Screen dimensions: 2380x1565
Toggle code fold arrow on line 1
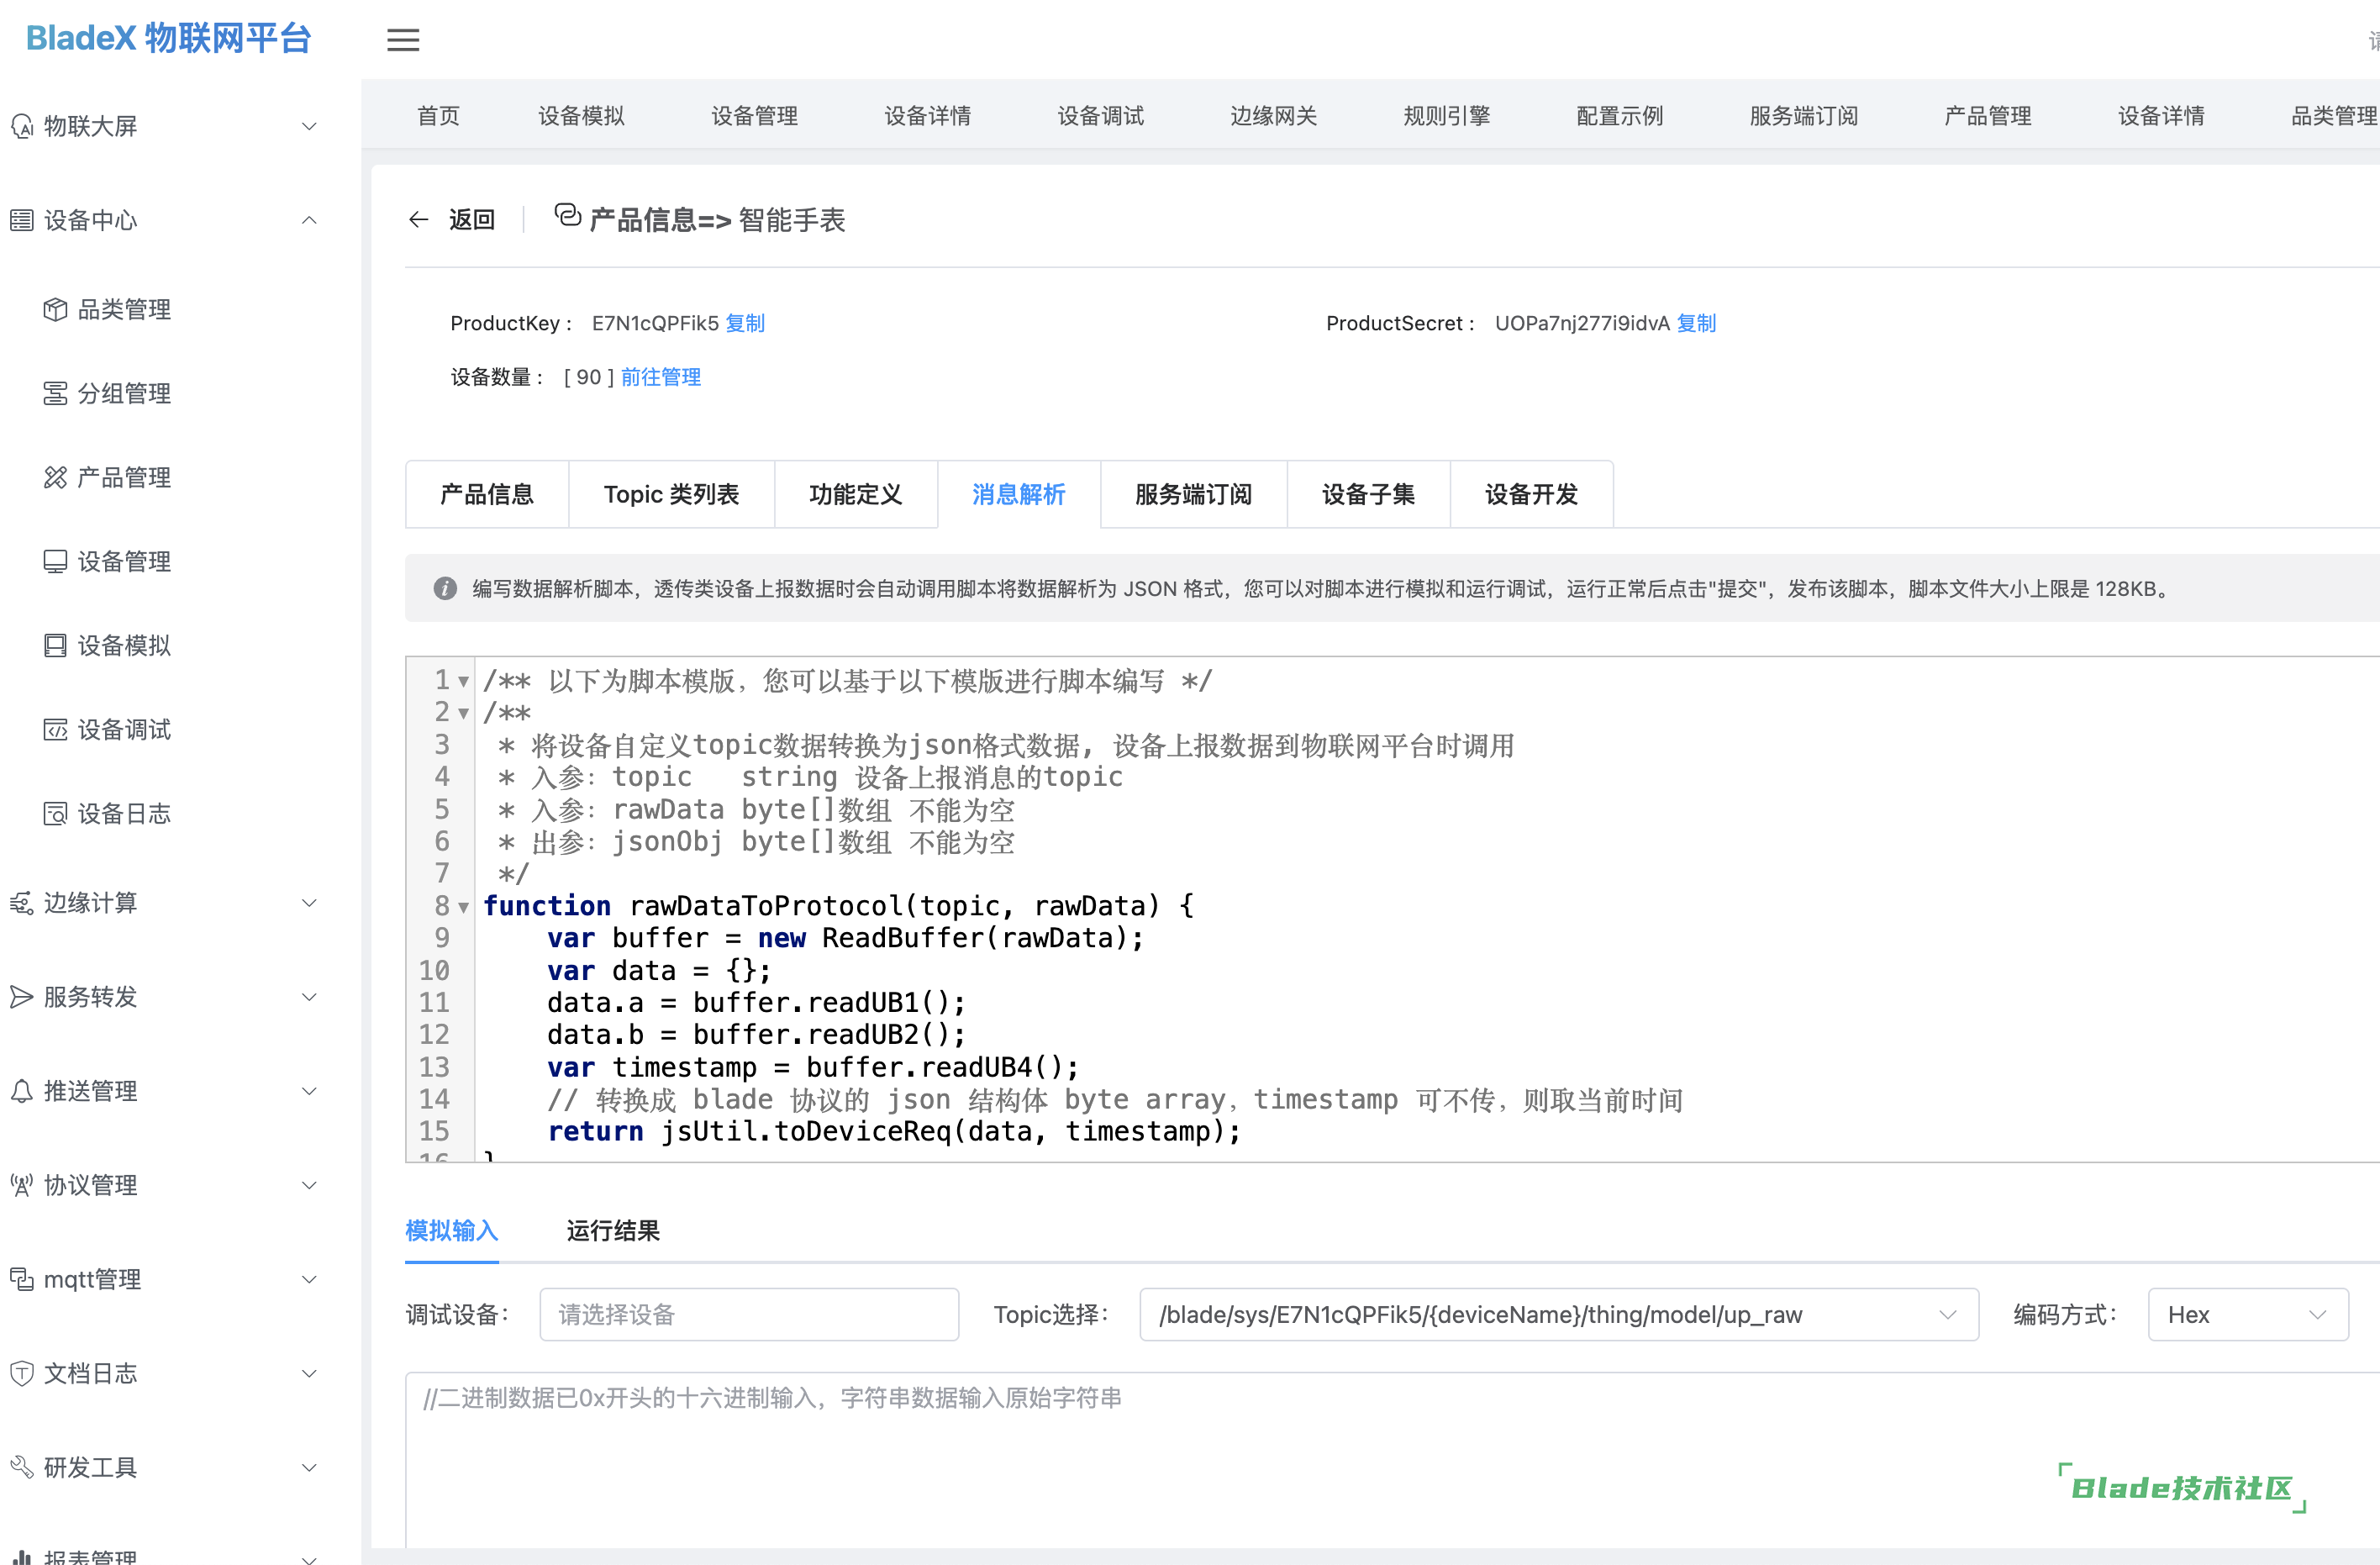tap(463, 682)
